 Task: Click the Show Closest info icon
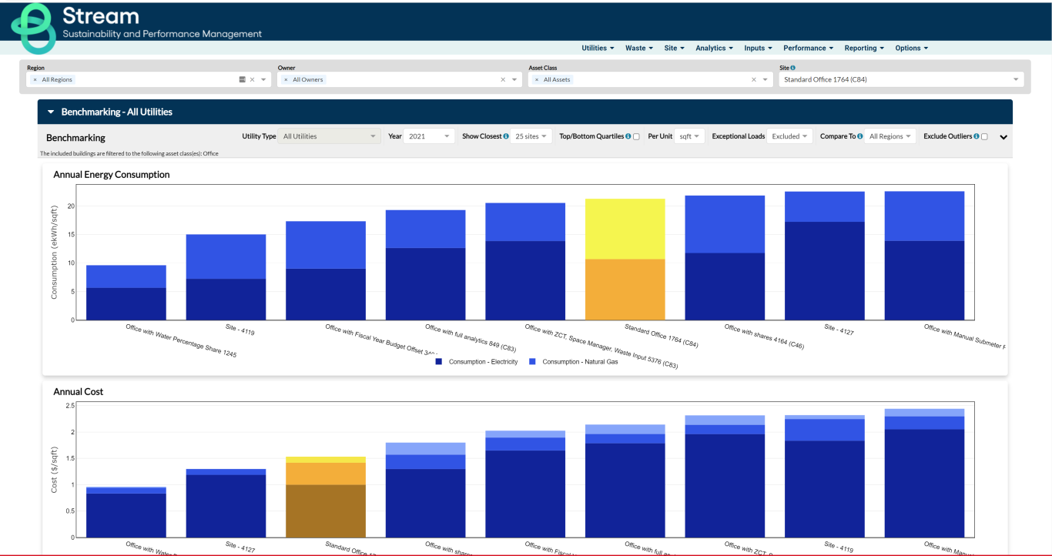pos(505,136)
